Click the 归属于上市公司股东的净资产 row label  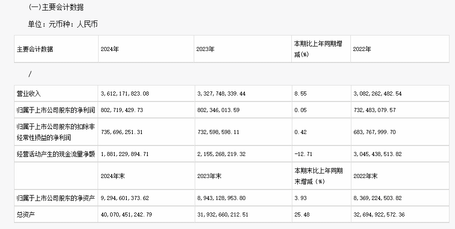55,198
